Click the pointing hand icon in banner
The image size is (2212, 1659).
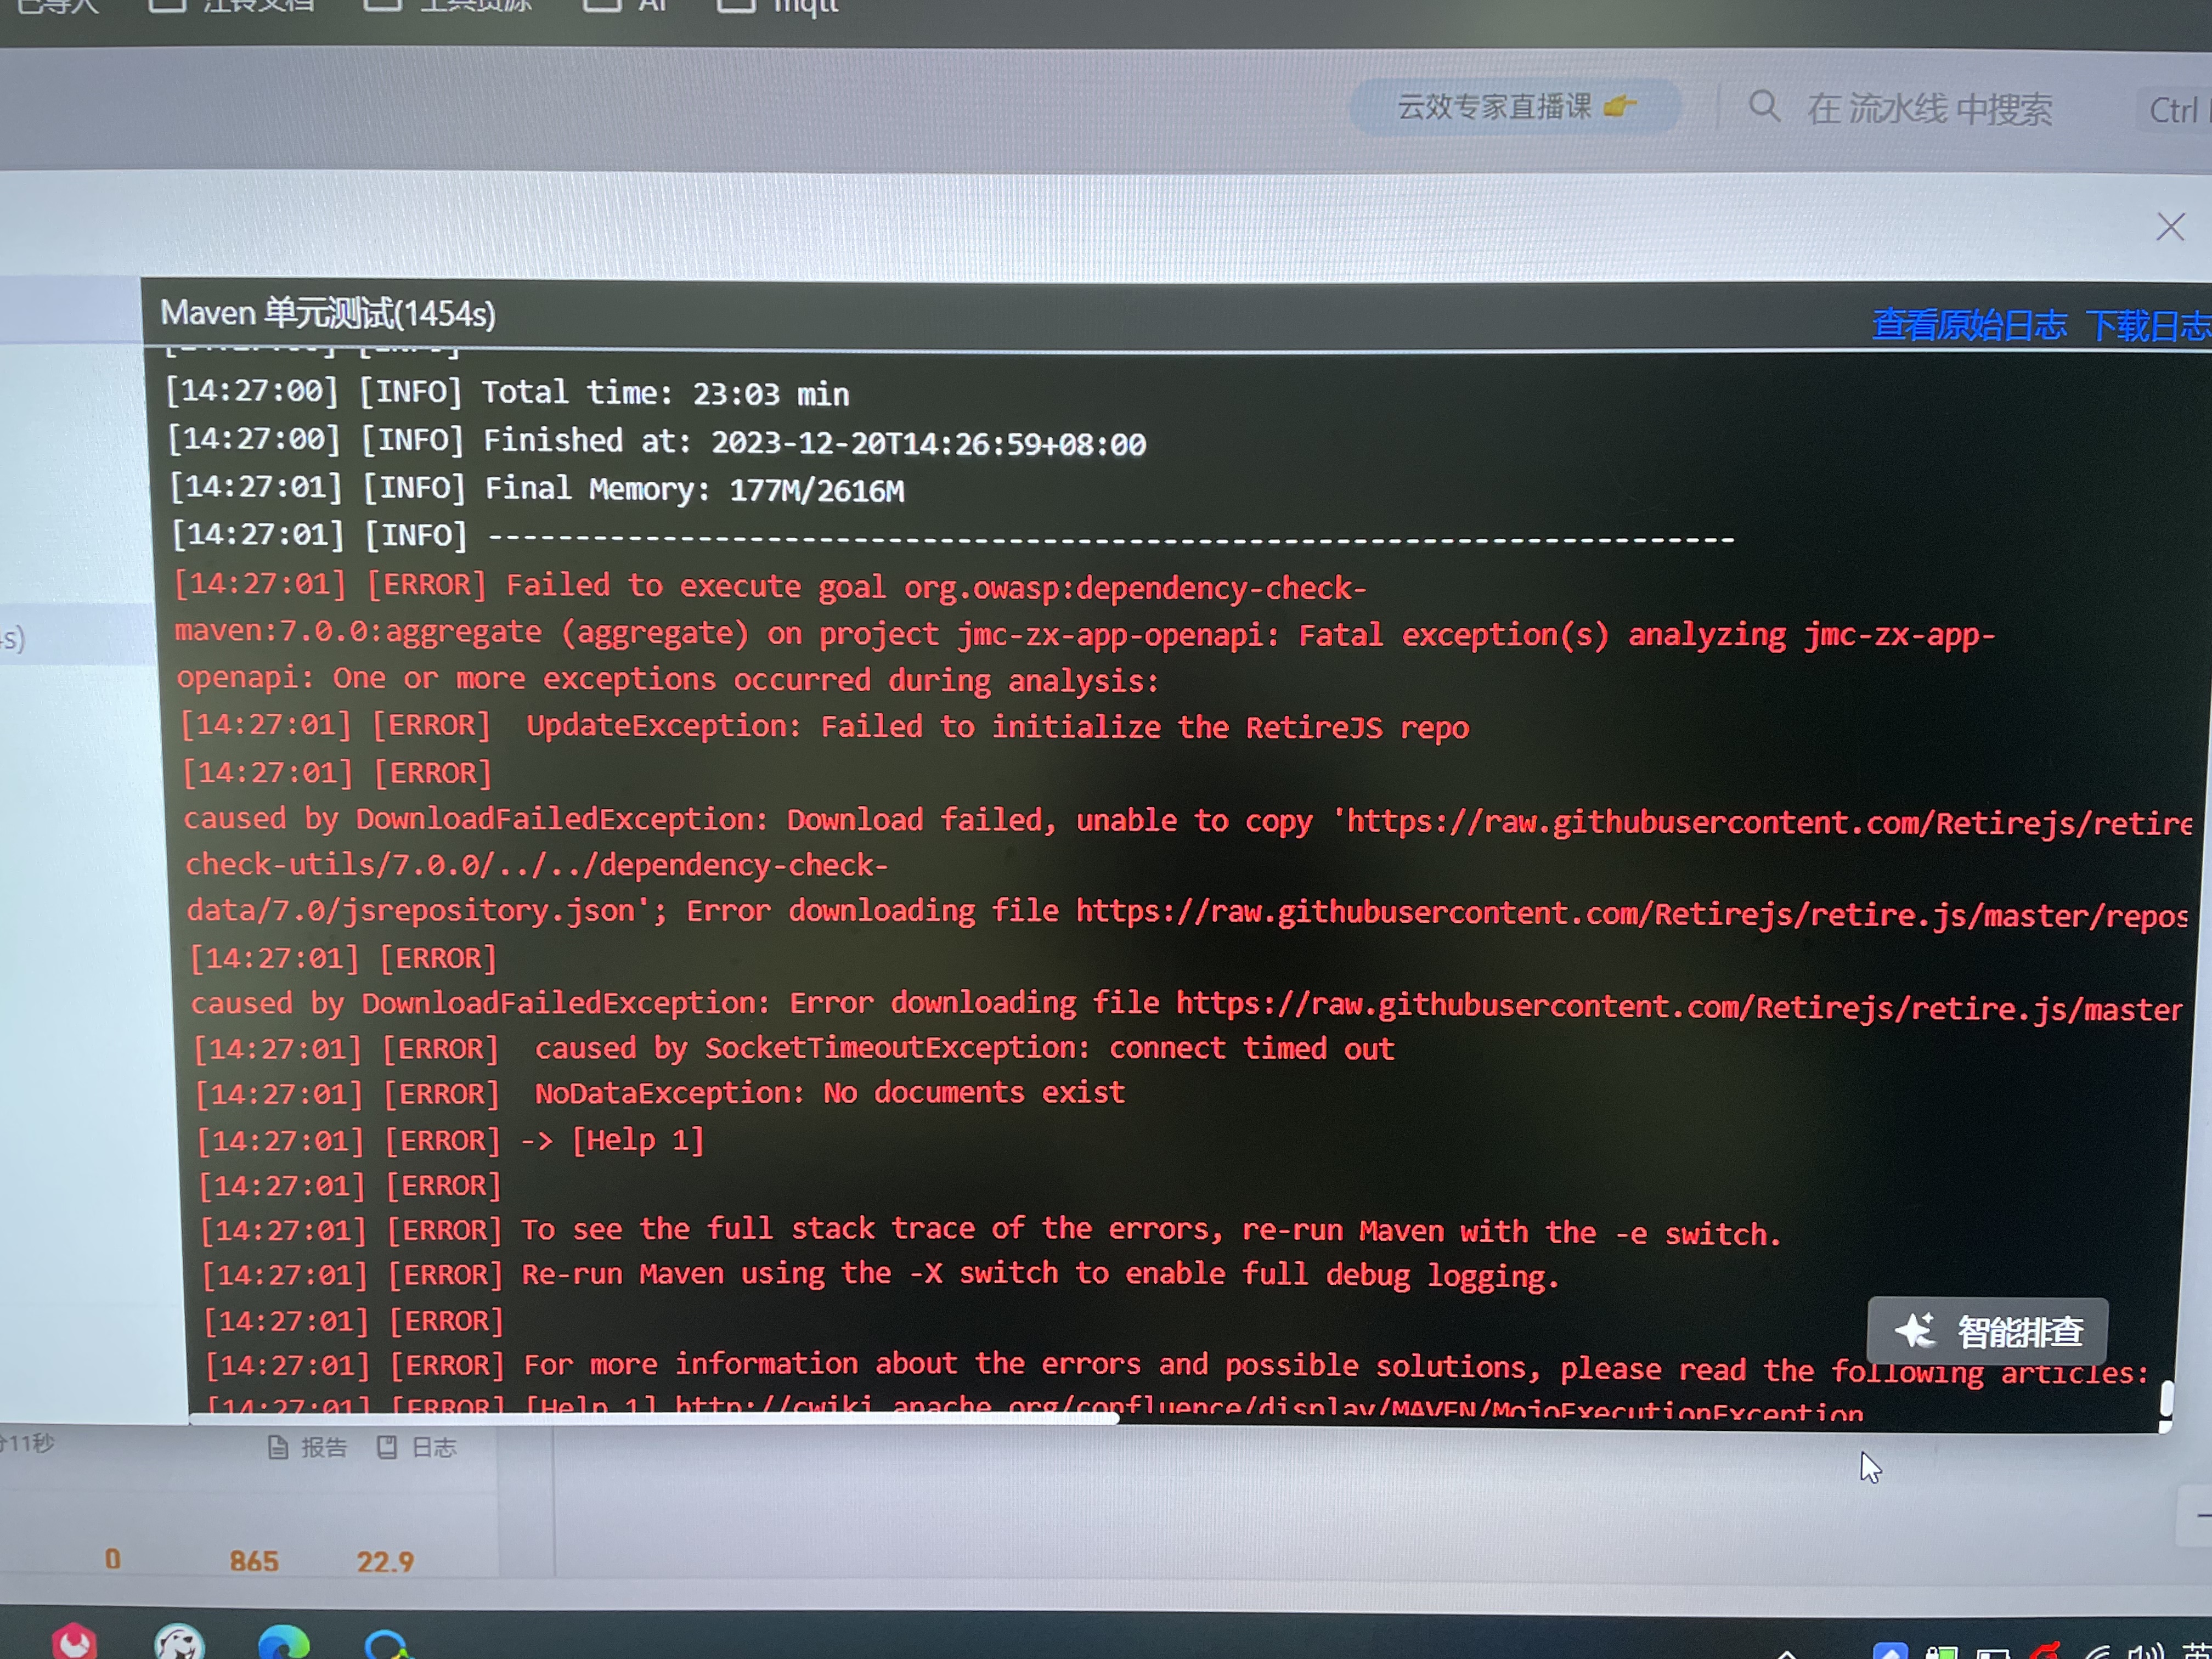point(1619,105)
